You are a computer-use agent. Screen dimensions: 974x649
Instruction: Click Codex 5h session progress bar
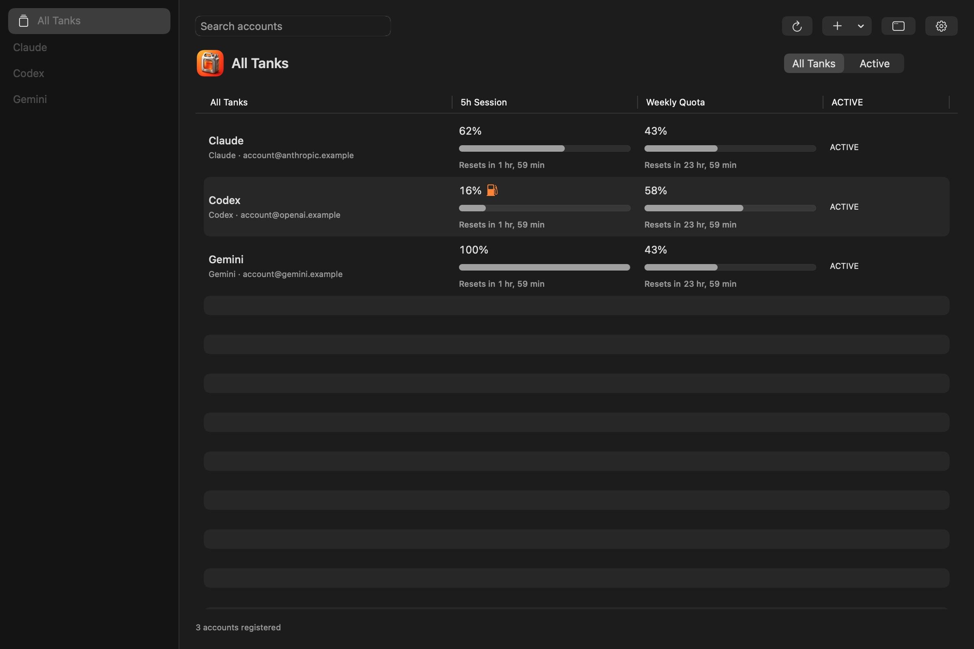pyautogui.click(x=545, y=208)
